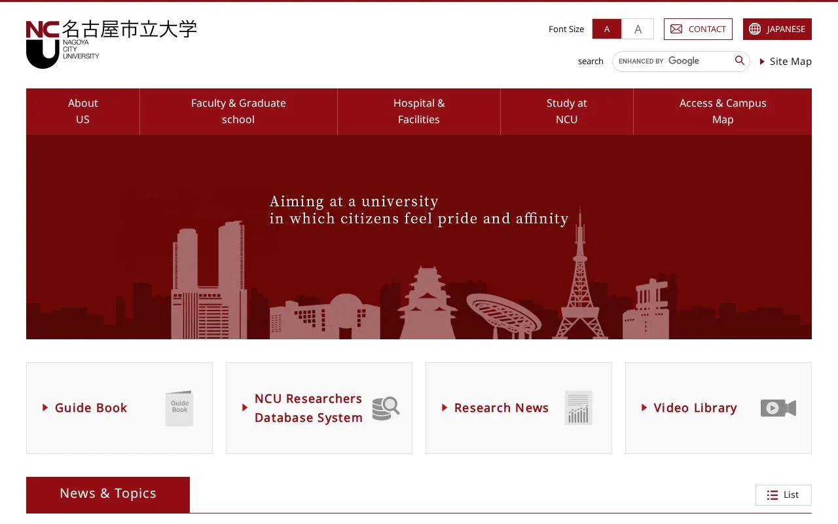Open NCU Researchers Database System link text
838x524 pixels.
308,408
